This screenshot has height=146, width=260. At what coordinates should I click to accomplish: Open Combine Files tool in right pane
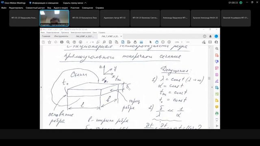coord(217,62)
